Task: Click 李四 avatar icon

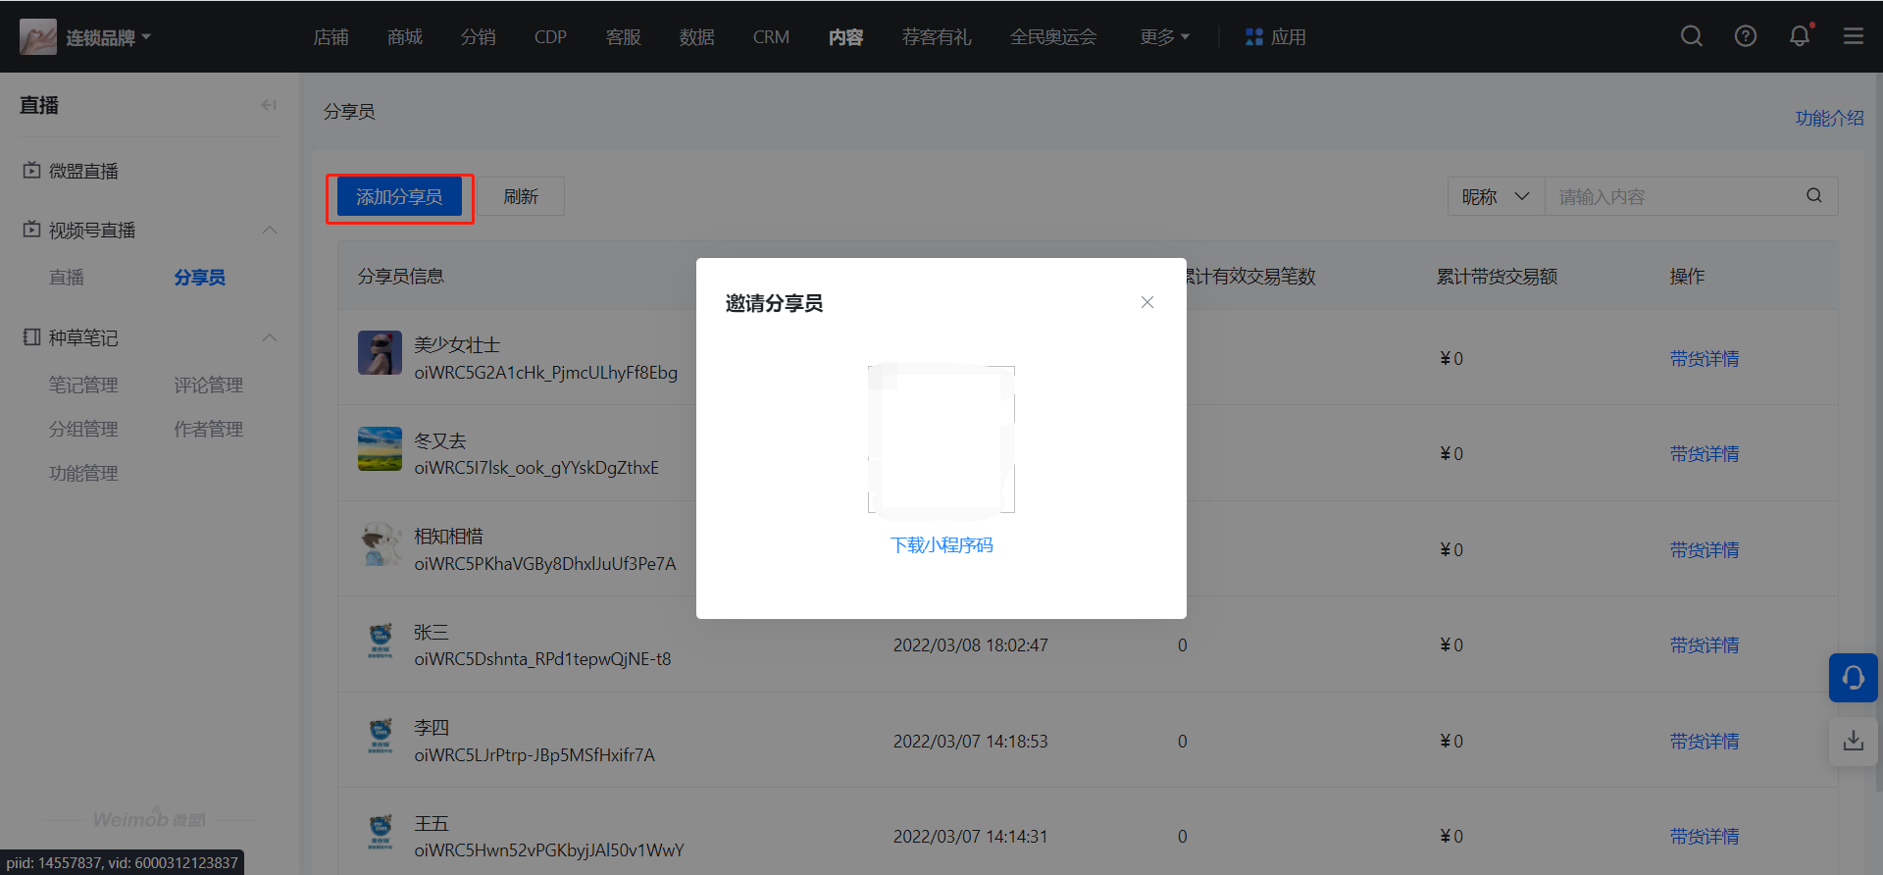Action: [380, 737]
